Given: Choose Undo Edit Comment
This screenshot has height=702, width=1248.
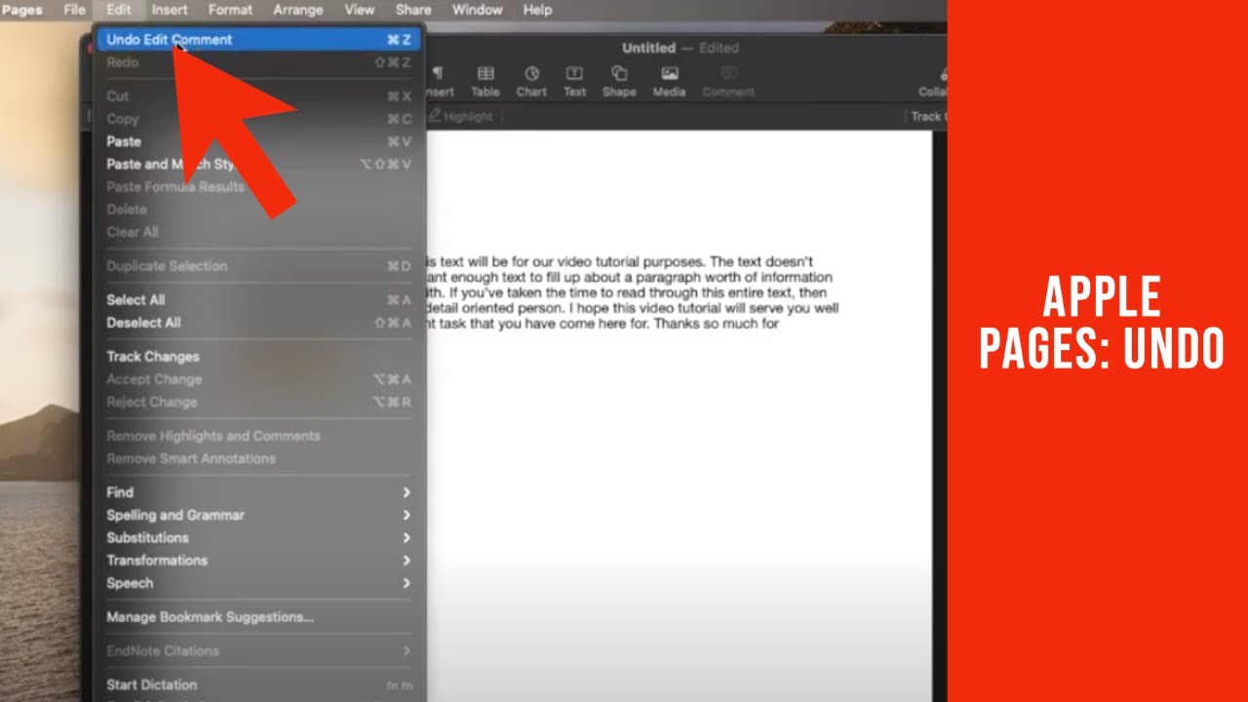Looking at the screenshot, I should 258,40.
